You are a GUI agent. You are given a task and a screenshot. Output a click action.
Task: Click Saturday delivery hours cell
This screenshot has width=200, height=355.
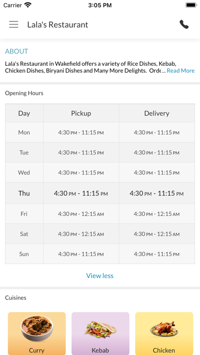(157, 234)
